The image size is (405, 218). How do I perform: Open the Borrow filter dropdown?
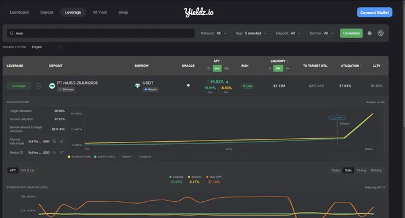[322, 33]
